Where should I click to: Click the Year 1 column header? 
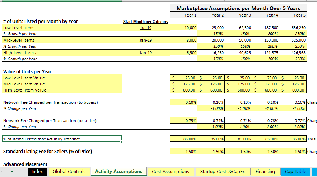click(190, 15)
